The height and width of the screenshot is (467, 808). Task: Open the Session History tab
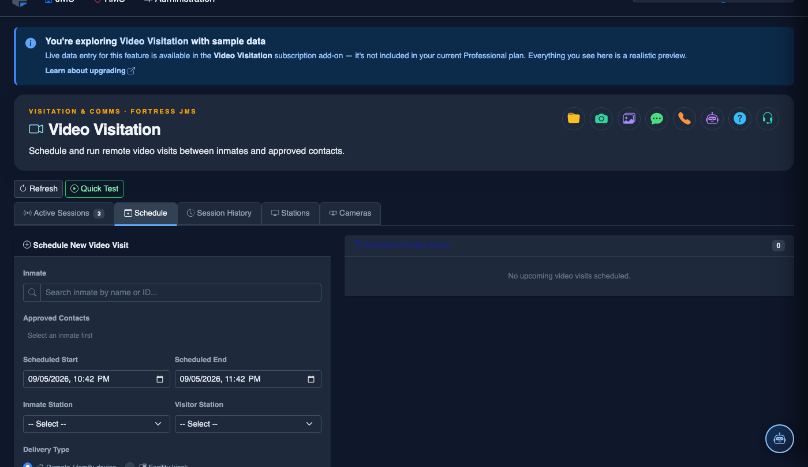point(219,213)
